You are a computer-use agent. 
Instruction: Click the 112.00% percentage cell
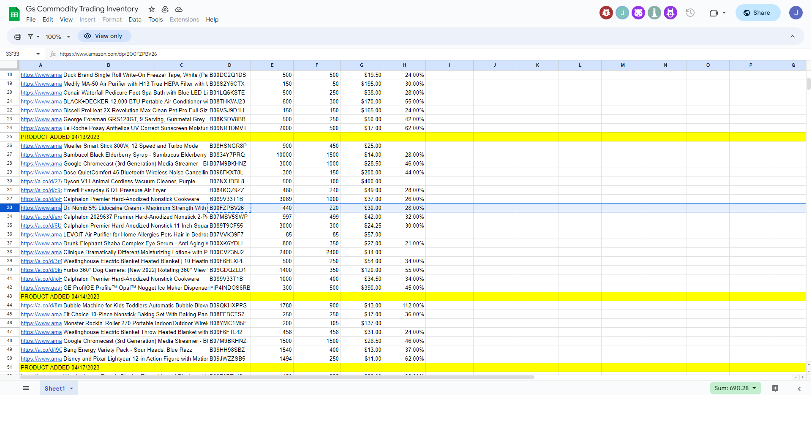tap(404, 305)
